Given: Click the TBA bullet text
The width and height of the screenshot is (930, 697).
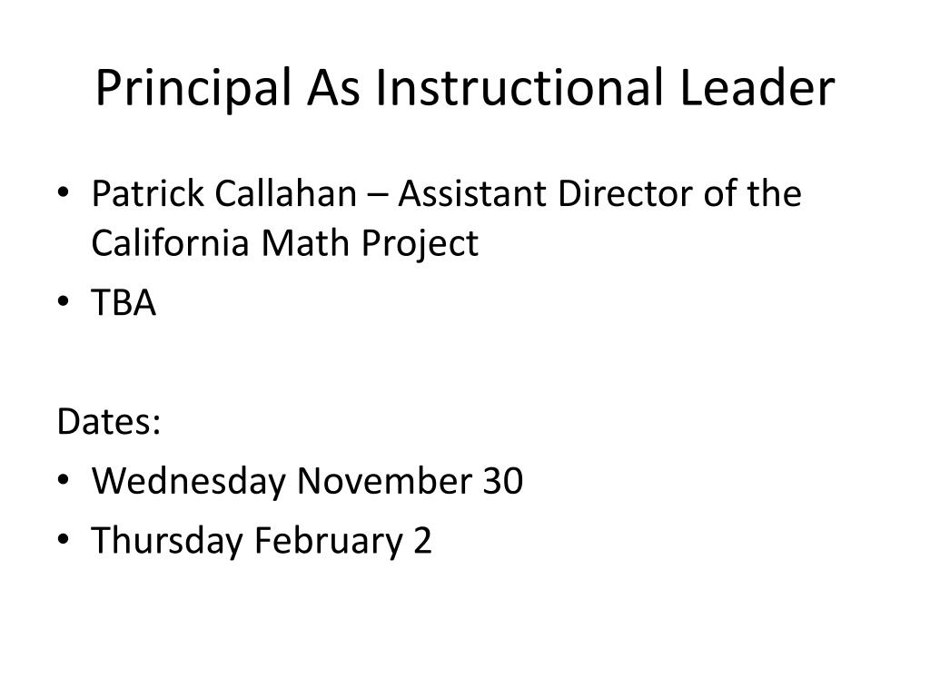Looking at the screenshot, I should pos(124,302).
